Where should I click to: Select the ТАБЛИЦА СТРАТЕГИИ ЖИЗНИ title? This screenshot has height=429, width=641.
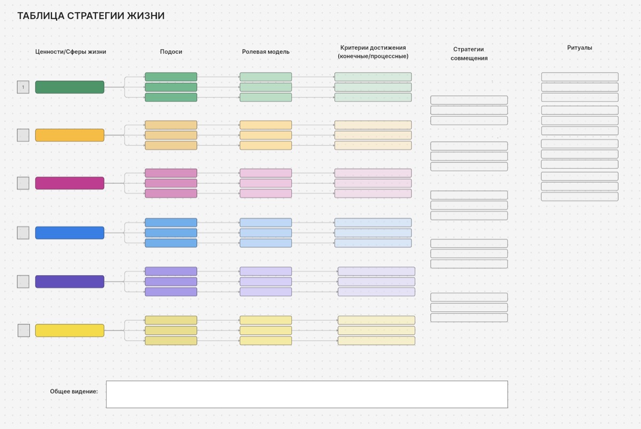[91, 16]
